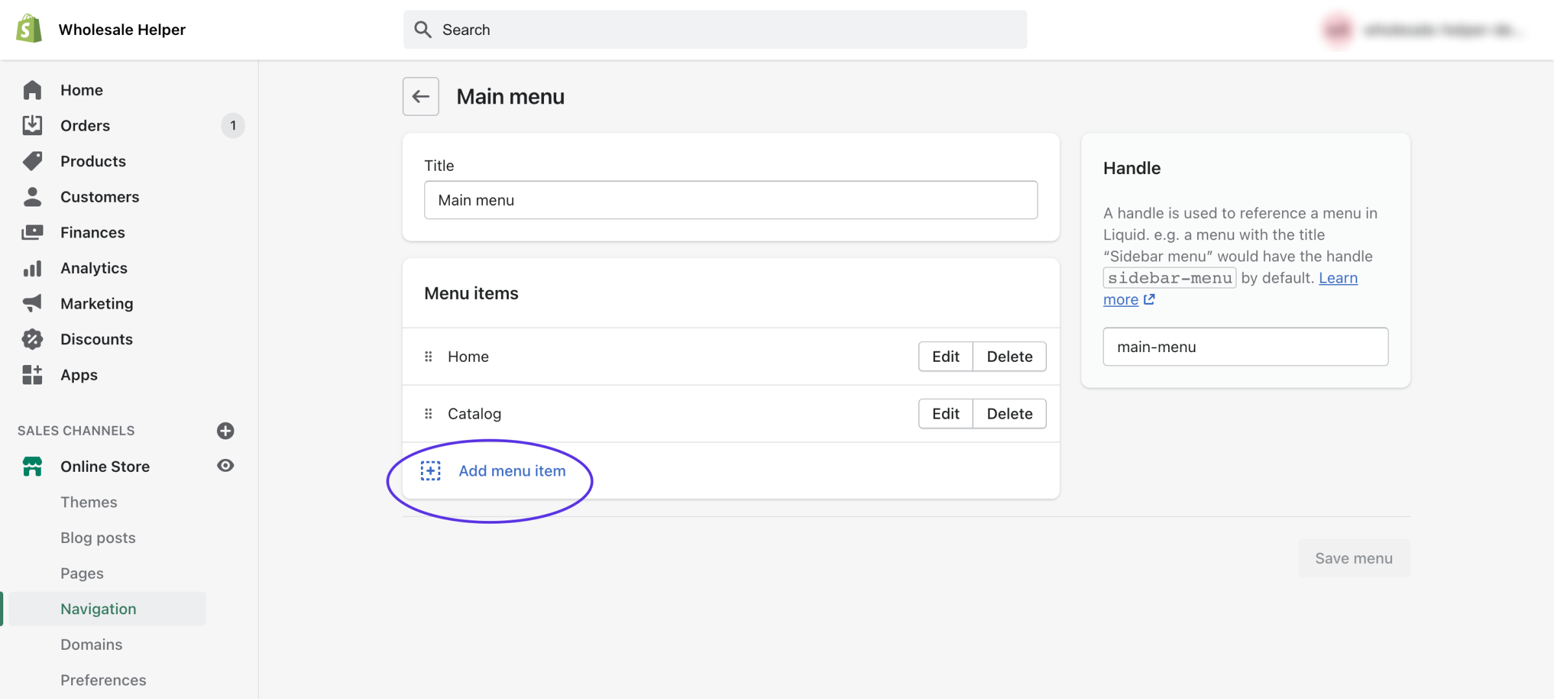
Task: Click the main-menu handle input field
Action: tap(1244, 346)
